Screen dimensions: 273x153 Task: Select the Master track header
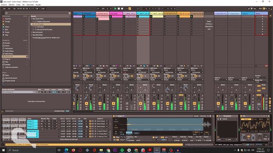(261, 13)
